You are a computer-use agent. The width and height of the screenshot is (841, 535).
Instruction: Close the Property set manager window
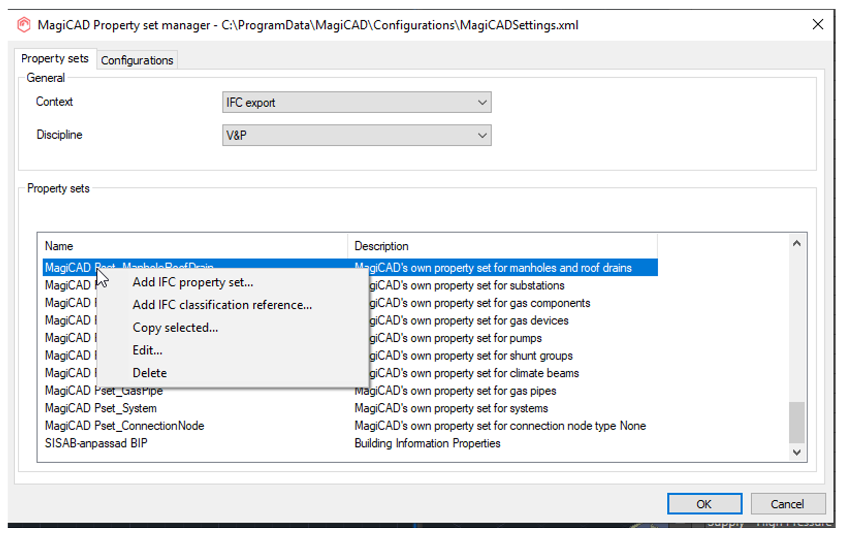pos(818,24)
